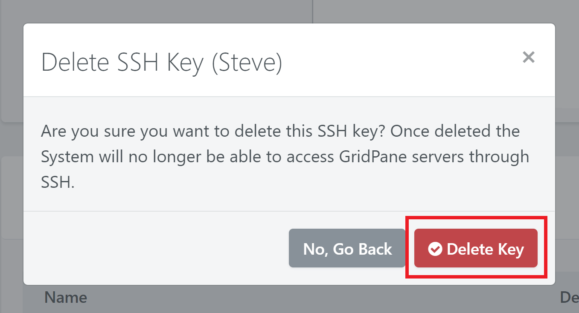Click the words Go Back on the grey button
This screenshot has height=313, width=579.
point(362,249)
